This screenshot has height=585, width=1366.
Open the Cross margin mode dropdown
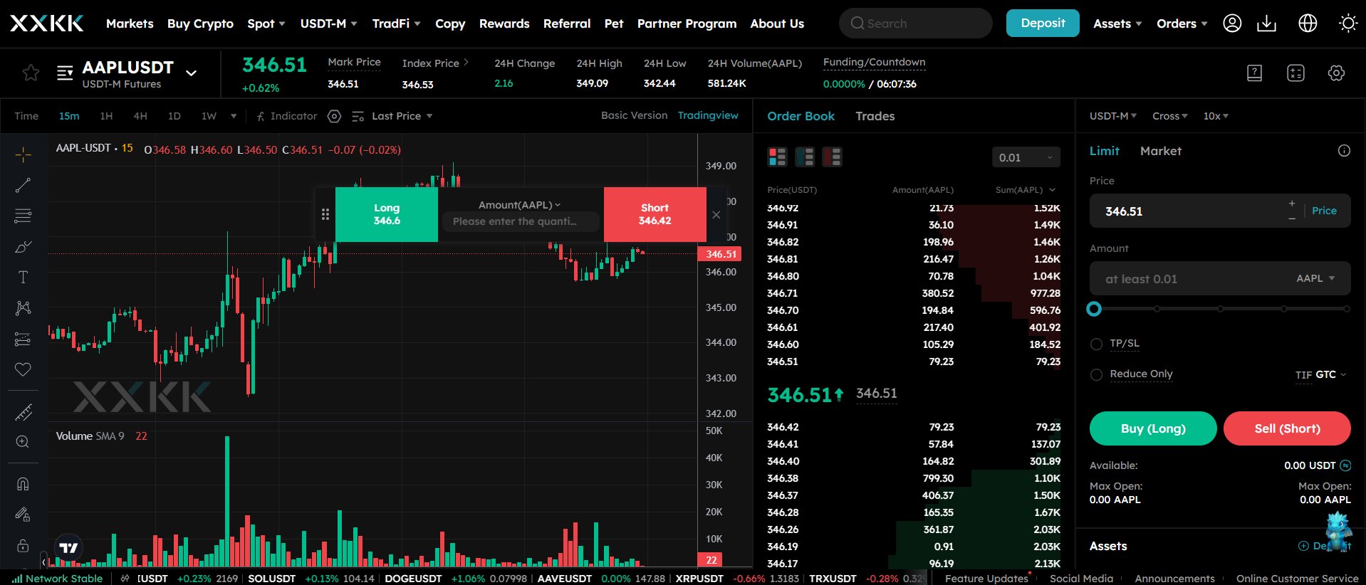pyautogui.click(x=1169, y=116)
